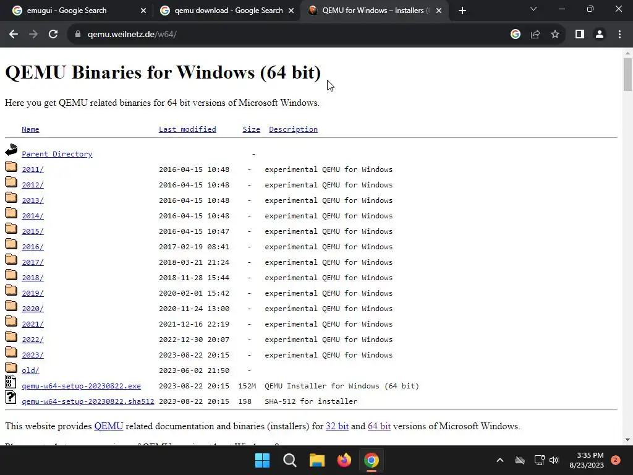The height and width of the screenshot is (475, 633).
Task: Open the 2012/ folder link
Action: pyautogui.click(x=33, y=185)
